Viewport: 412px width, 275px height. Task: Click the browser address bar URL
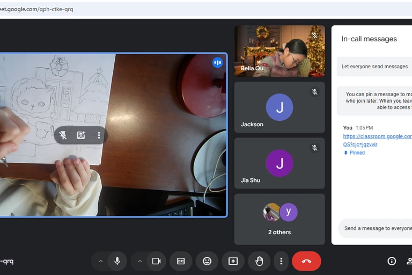36,9
